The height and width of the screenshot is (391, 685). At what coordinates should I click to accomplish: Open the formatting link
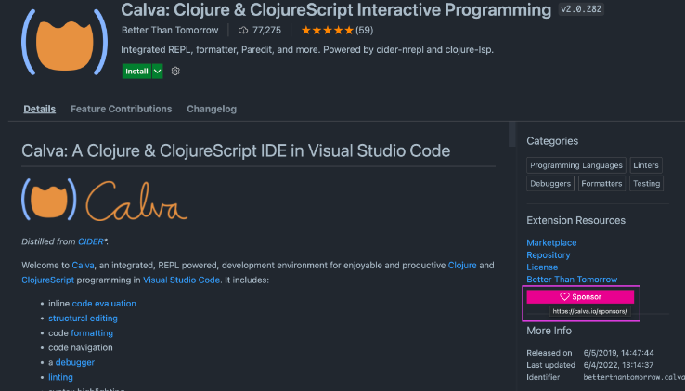click(x=92, y=333)
